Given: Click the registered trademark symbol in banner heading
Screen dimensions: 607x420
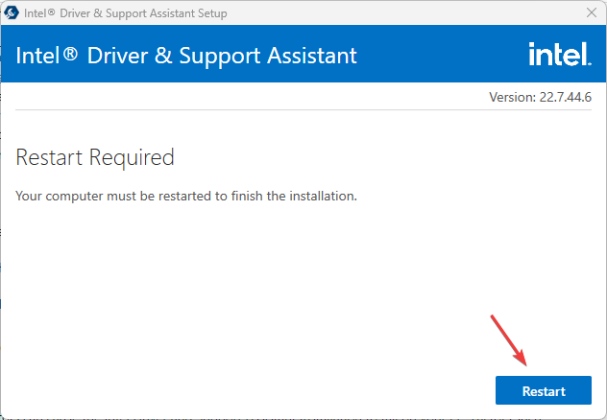Looking at the screenshot, I should [70, 55].
